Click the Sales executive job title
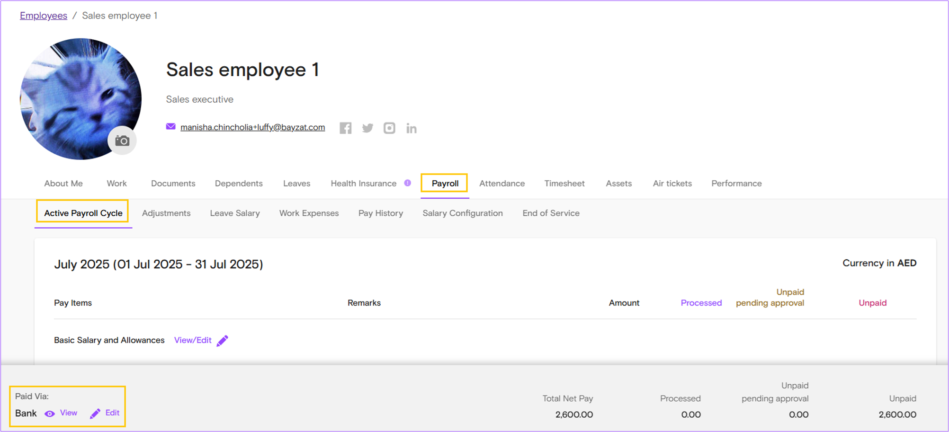 199,99
